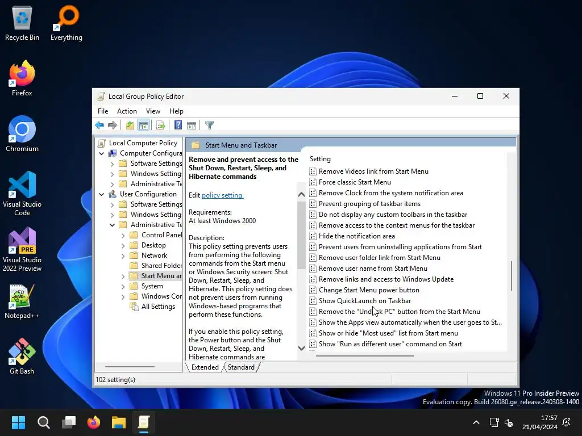Launch Firefox from desktop icon
Image resolution: width=582 pixels, height=436 pixels.
coord(22,78)
